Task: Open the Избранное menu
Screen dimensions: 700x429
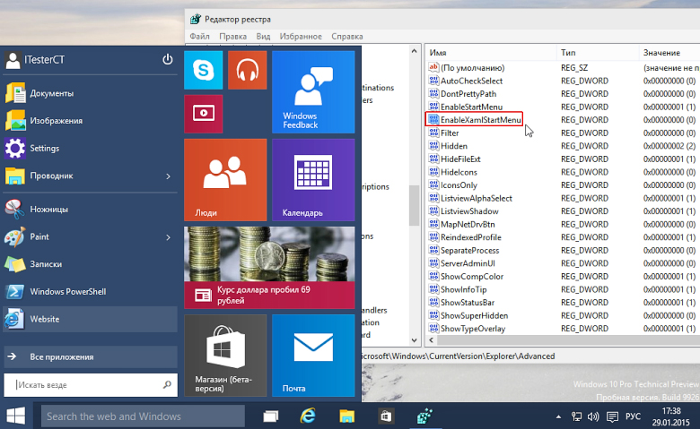Action: (301, 36)
